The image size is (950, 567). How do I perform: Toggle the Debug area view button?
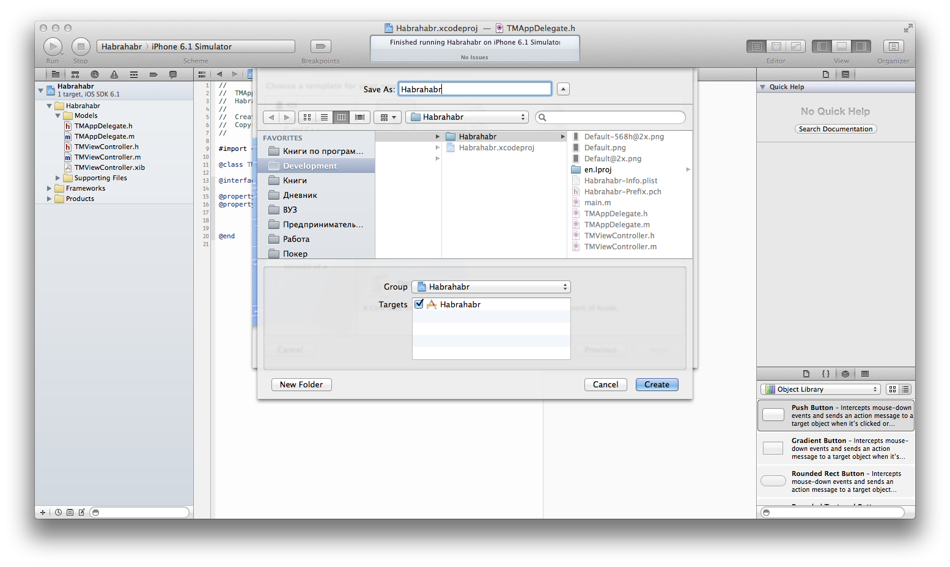(x=842, y=46)
